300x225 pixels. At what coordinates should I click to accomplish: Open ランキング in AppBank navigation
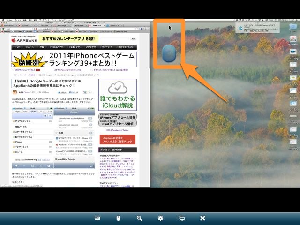tap(106, 47)
